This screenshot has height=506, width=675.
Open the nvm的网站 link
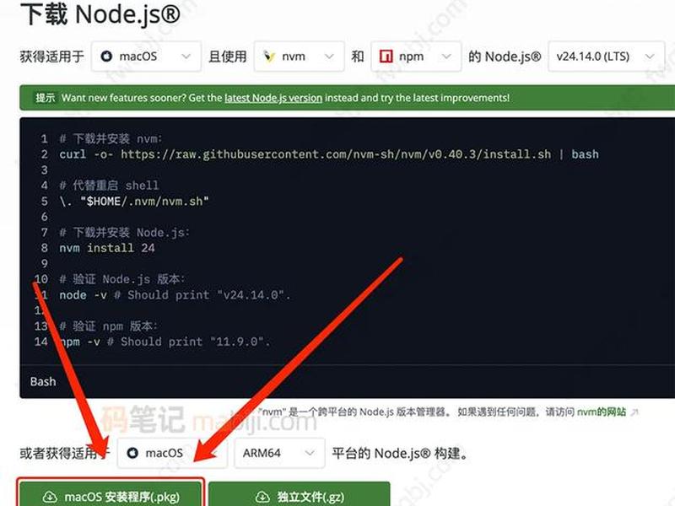point(601,412)
